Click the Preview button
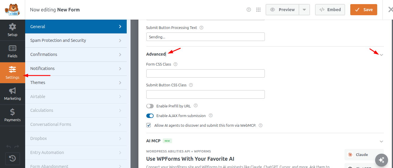This screenshot has height=168, width=393. 282,10
